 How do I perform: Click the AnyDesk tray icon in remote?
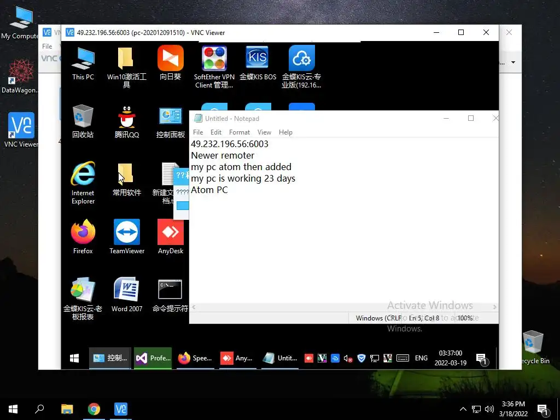(309, 358)
